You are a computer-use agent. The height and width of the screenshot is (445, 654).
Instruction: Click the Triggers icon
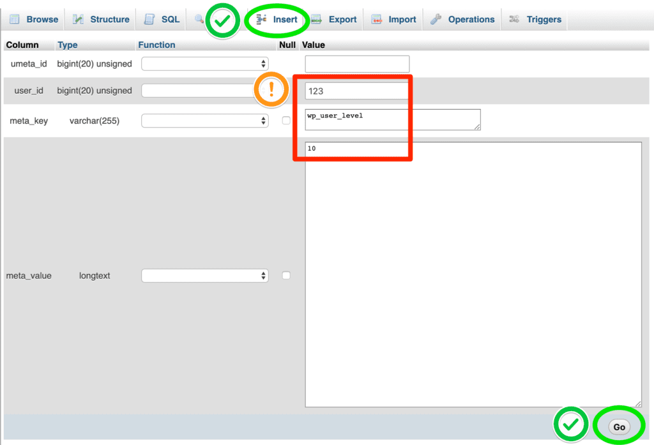point(514,19)
